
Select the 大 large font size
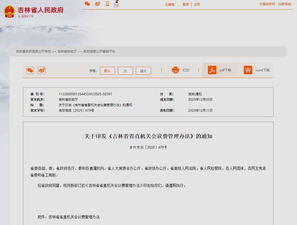pos(125,70)
